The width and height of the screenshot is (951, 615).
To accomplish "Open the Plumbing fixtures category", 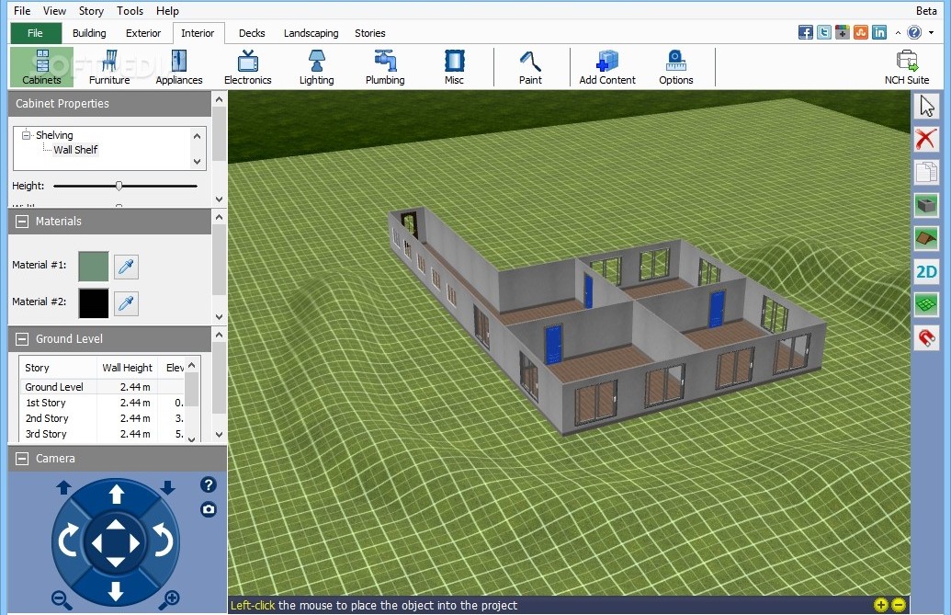I will pyautogui.click(x=384, y=64).
